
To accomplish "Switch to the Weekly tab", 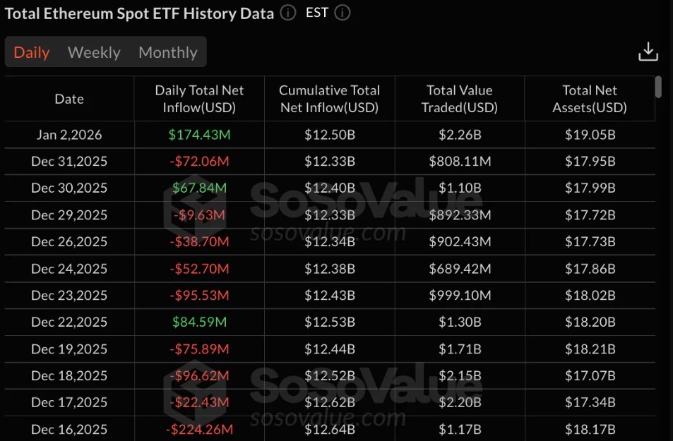I will [x=94, y=52].
